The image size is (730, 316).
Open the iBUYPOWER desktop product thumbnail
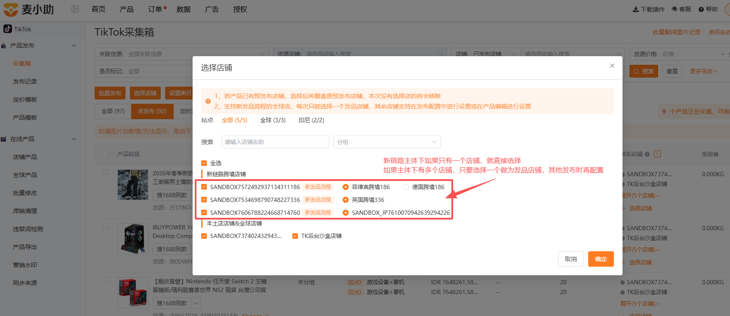tap(133, 238)
